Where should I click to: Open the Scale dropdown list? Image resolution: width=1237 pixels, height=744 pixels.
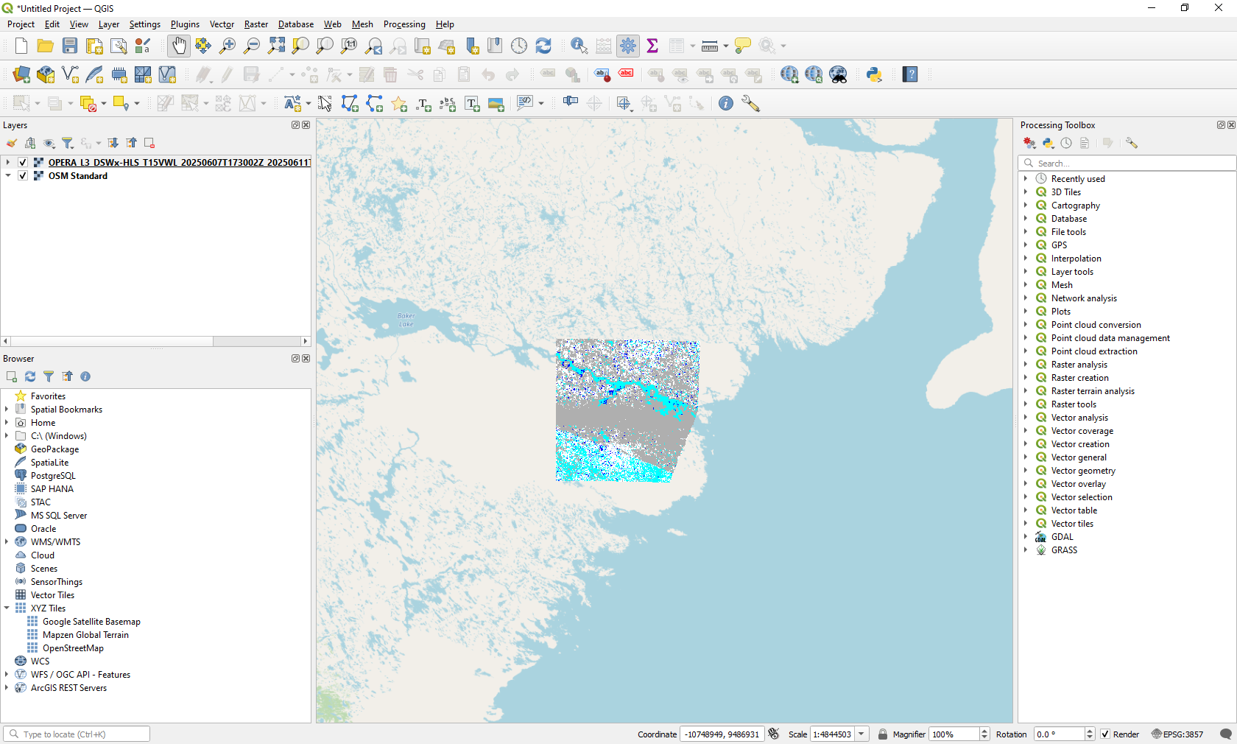coord(861,734)
